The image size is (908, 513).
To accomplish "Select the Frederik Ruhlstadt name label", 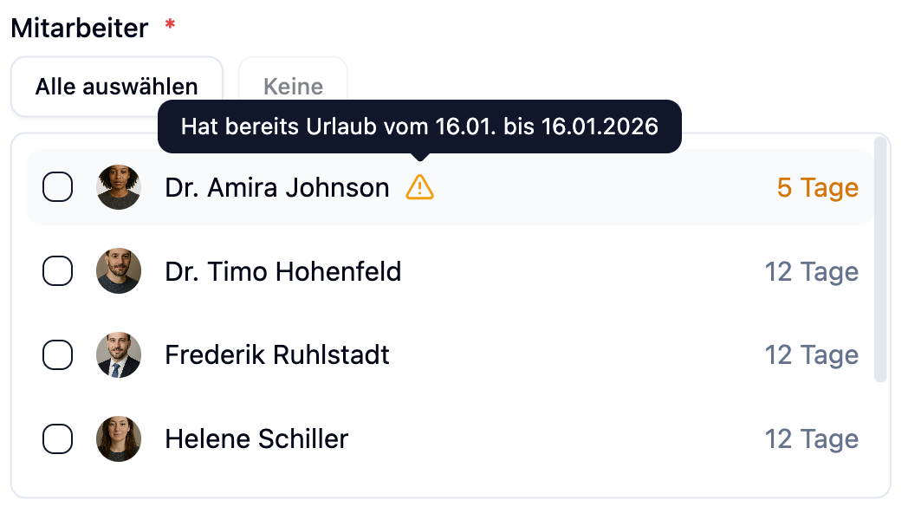I will [x=277, y=355].
